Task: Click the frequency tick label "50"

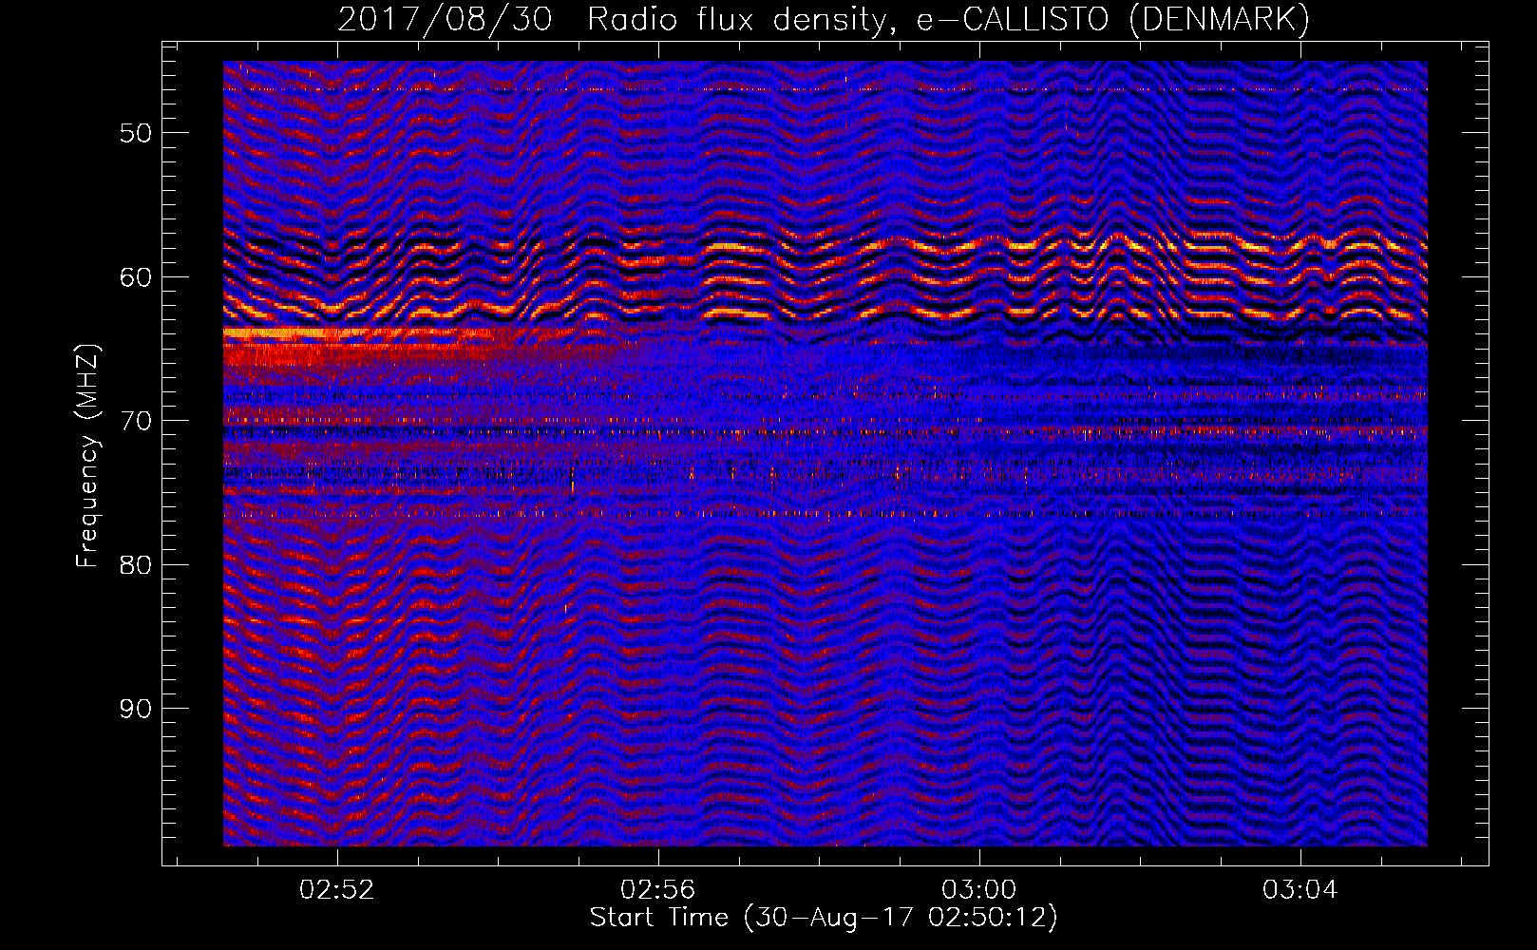Action: pyautogui.click(x=136, y=133)
